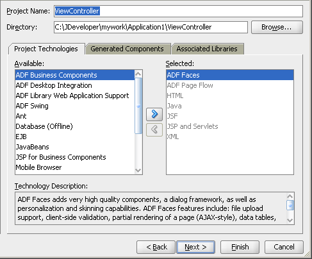Click the Available list scrollbar thumb
Viewport: 312px width, 259px height.
coord(138,106)
